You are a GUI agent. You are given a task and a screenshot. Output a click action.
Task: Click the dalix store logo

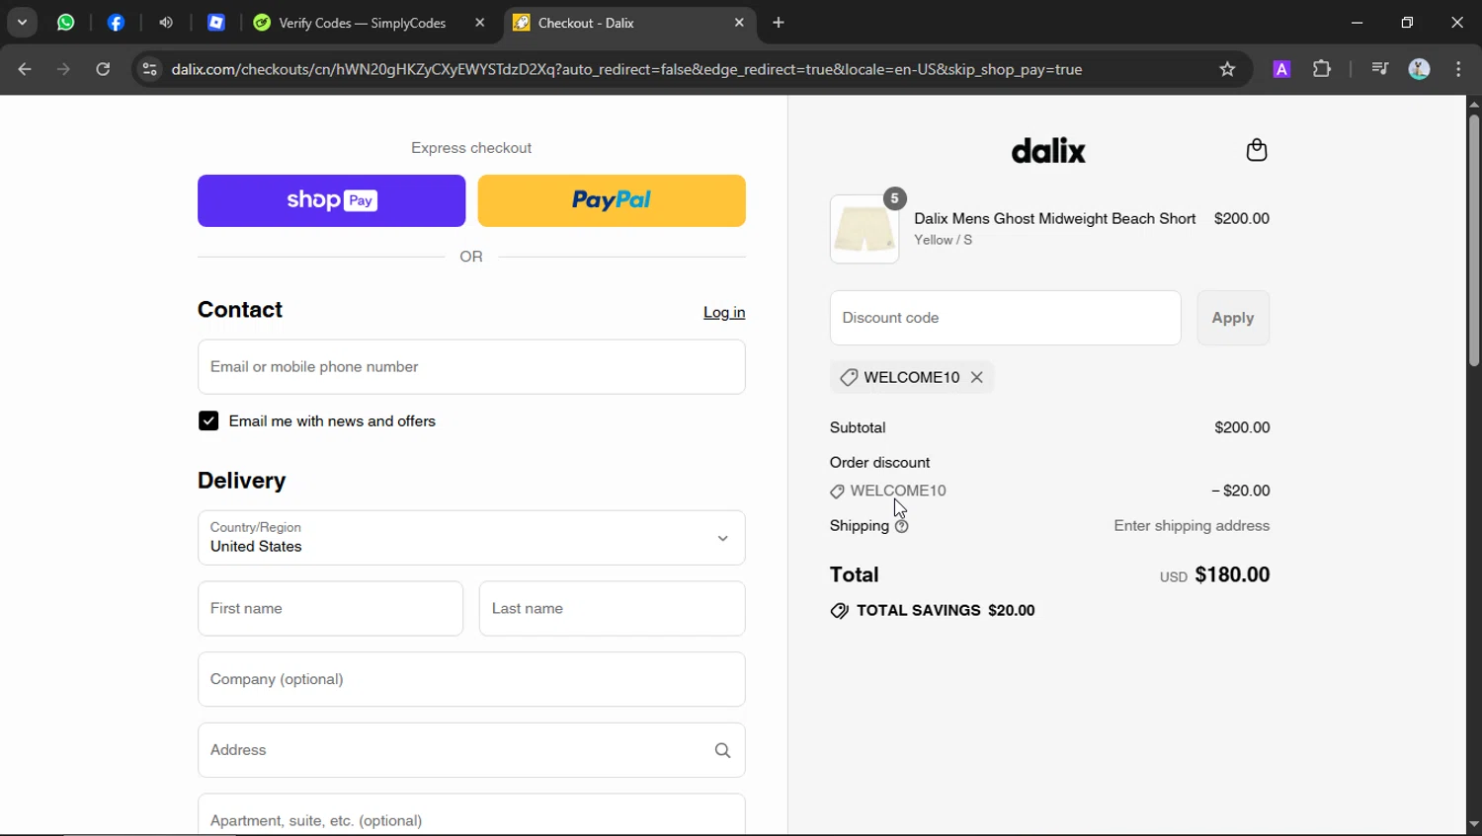tap(1048, 150)
